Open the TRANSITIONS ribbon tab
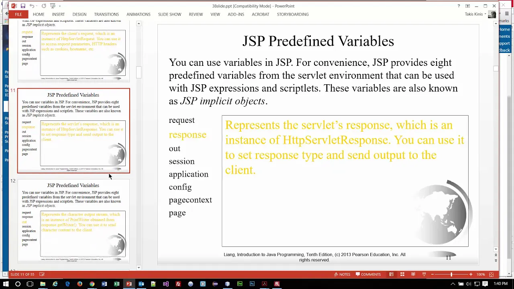514x289 pixels. 106,14
